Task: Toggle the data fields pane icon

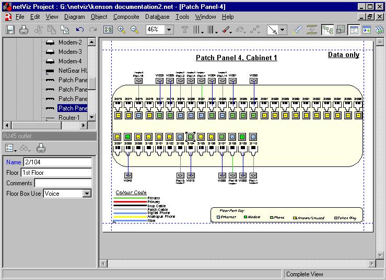Action: [x=354, y=30]
